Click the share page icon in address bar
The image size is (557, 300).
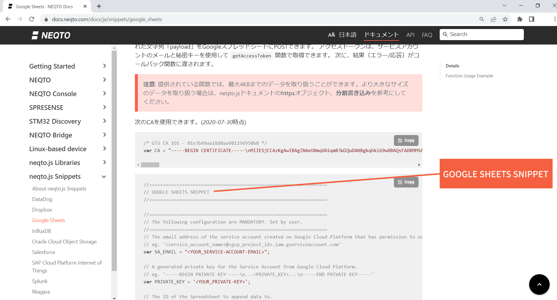pyautogui.click(x=493, y=19)
